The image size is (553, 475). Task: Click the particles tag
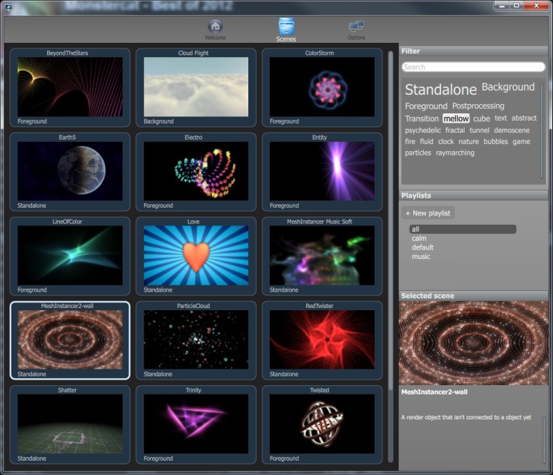(417, 153)
